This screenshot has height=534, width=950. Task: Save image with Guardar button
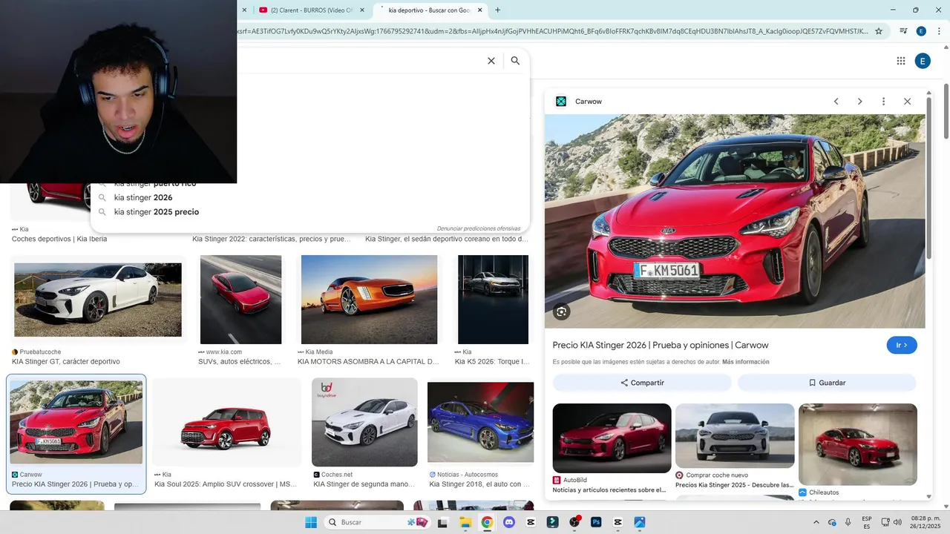coord(827,383)
